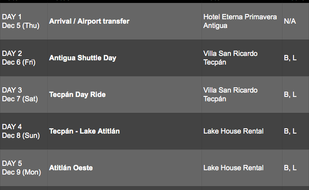
Task: Select the DAY 5 Dec 9 (Mon) cell
Action: 24,168
